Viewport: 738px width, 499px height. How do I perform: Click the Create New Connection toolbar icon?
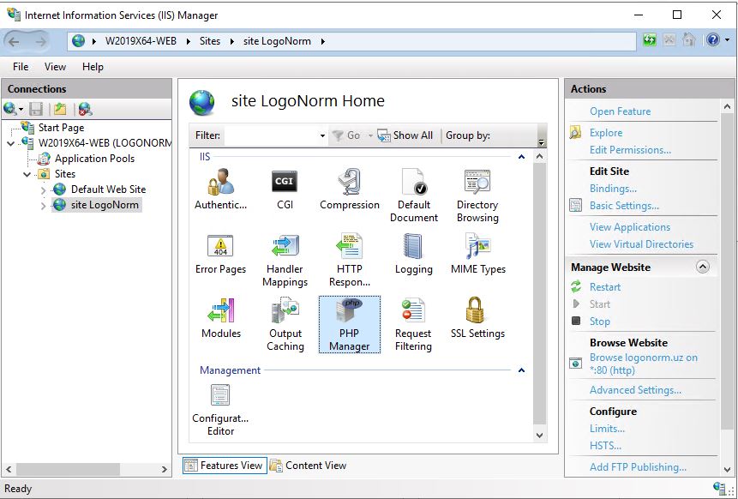pos(10,109)
